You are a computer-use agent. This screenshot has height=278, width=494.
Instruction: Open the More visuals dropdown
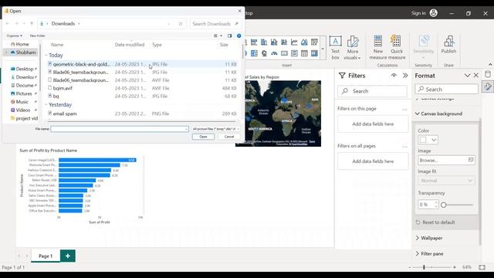(x=353, y=48)
